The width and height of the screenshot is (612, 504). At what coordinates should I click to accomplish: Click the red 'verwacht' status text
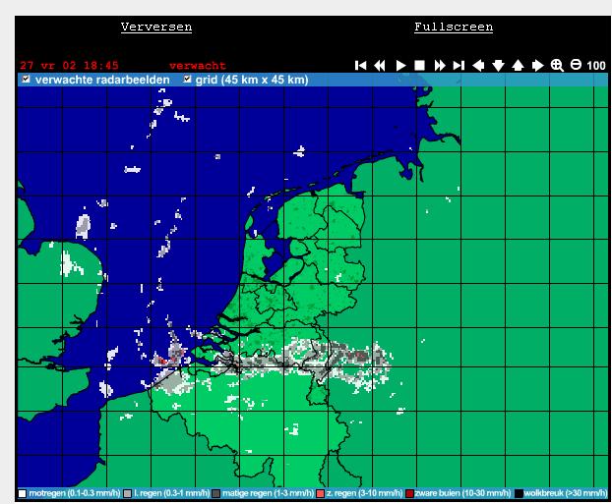[198, 66]
